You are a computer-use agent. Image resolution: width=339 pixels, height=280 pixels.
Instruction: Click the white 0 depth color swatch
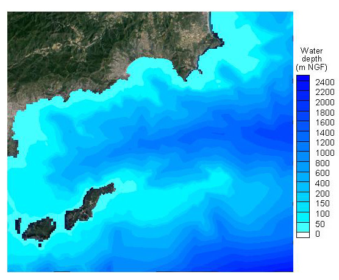pos(302,235)
